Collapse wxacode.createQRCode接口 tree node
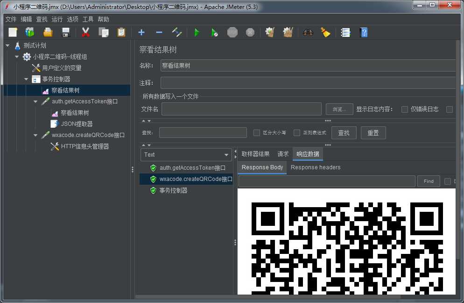Image resolution: width=464 pixels, height=303 pixels. click(35, 135)
